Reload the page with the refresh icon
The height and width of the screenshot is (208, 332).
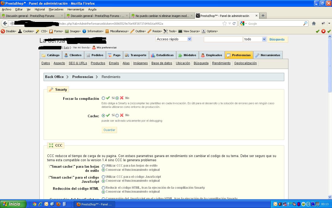click(234, 23)
